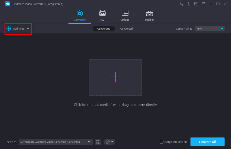Expand the Add Files dropdown arrow
Image resolution: width=231 pixels, height=149 pixels.
[28, 29]
